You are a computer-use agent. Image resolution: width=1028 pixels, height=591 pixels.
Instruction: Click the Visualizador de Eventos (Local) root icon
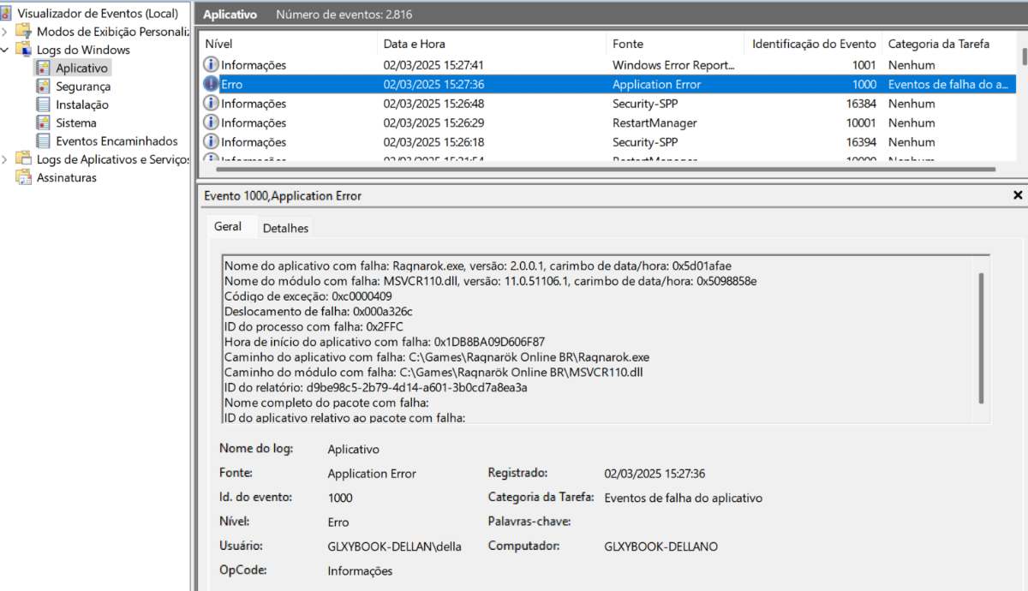7,14
